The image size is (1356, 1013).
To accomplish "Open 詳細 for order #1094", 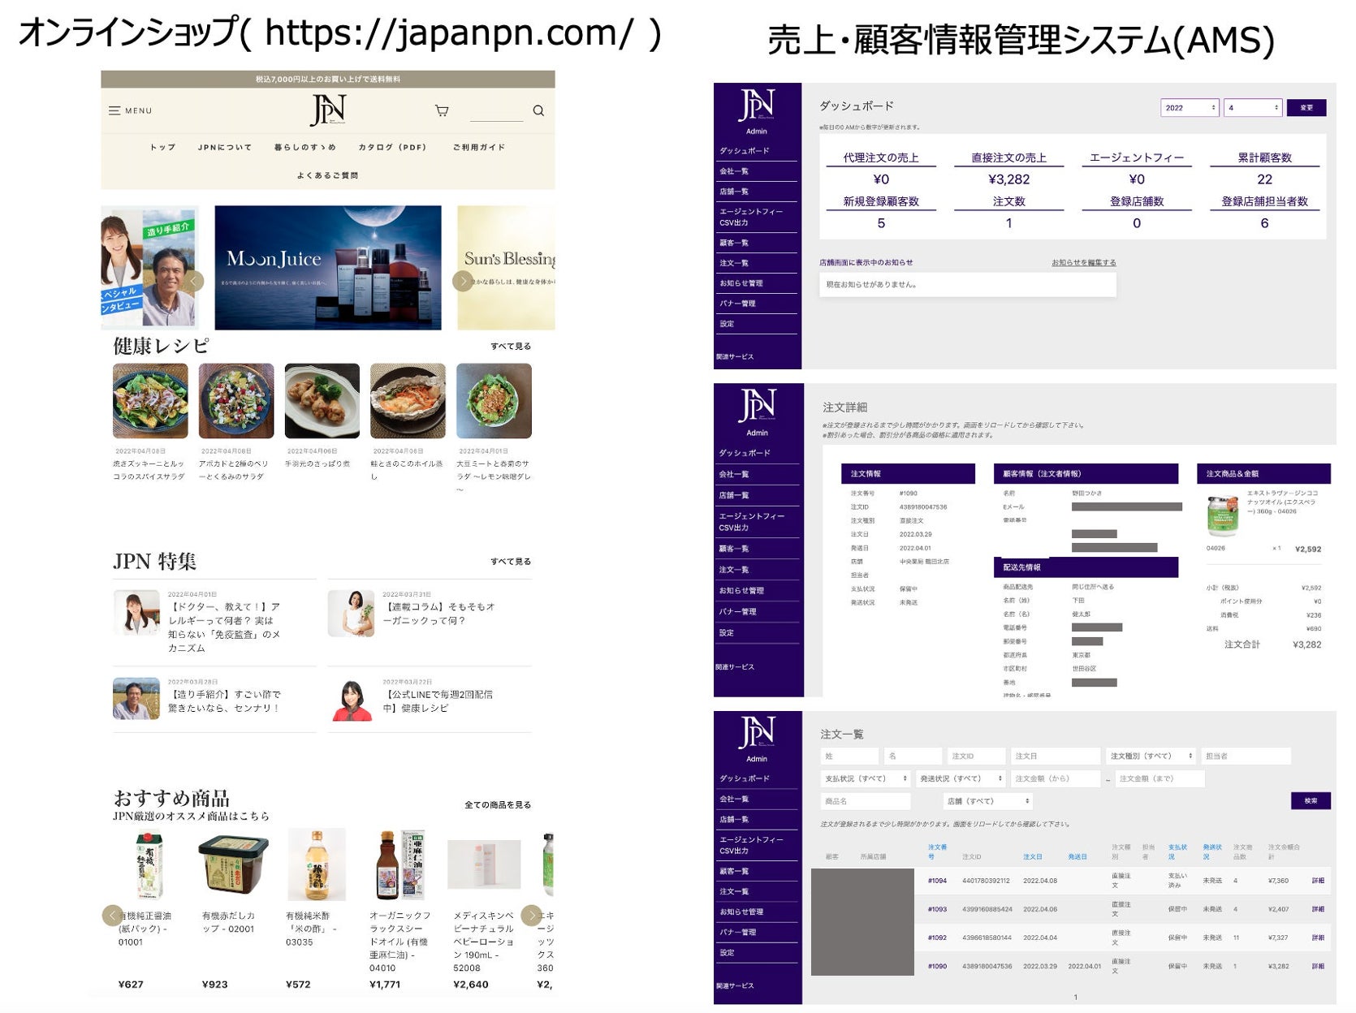I will click(1318, 881).
